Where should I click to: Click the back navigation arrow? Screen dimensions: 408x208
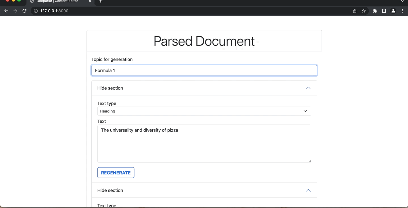tap(6, 11)
